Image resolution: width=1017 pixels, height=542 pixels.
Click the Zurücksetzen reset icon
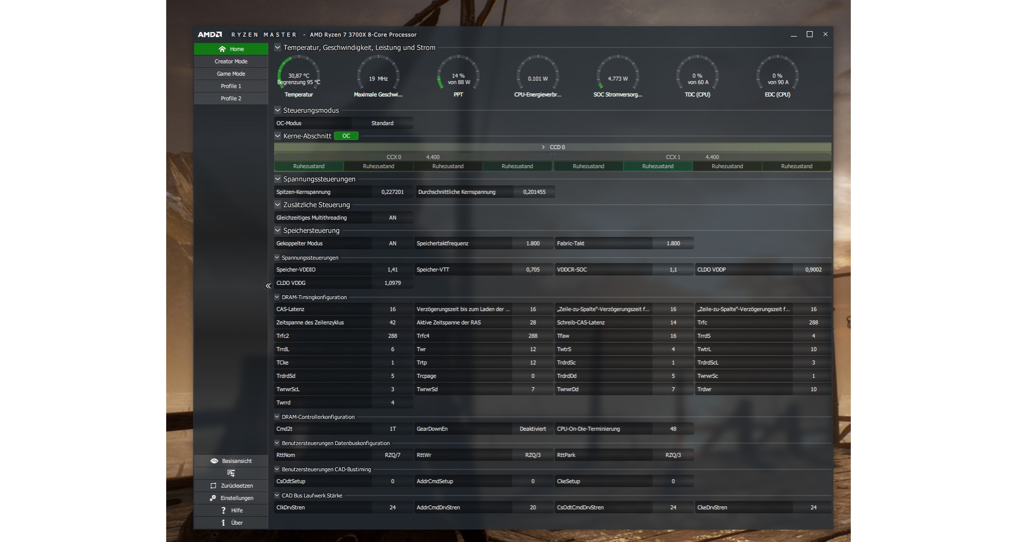(213, 486)
